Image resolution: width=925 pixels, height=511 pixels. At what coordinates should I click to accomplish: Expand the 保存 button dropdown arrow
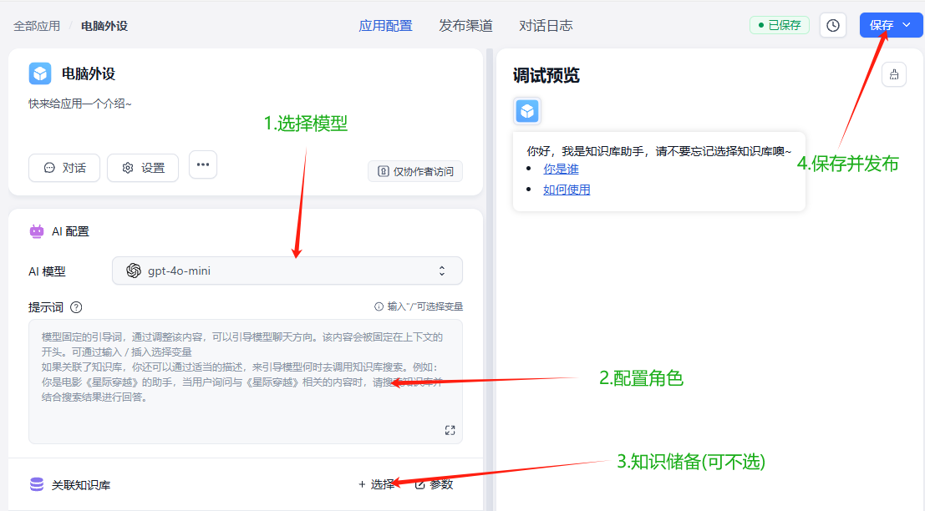pos(907,25)
